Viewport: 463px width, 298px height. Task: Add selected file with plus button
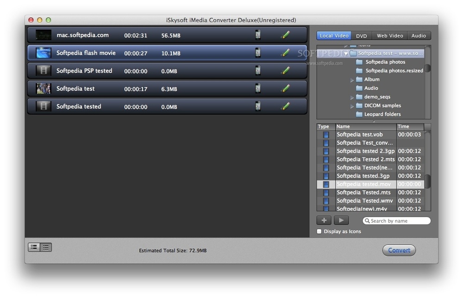[x=324, y=220]
